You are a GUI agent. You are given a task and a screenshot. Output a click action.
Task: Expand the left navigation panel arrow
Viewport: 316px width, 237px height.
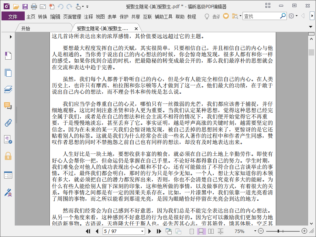tap(11, 37)
